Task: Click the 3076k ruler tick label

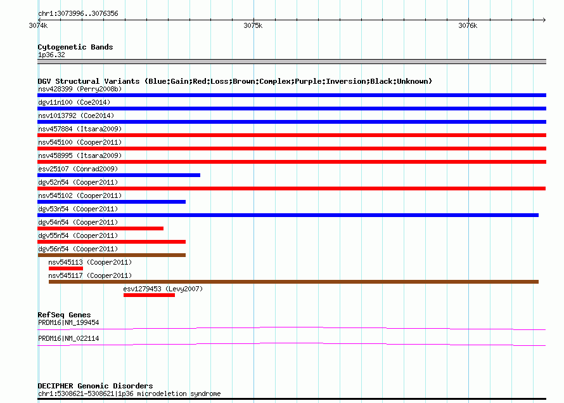Action: coord(468,25)
